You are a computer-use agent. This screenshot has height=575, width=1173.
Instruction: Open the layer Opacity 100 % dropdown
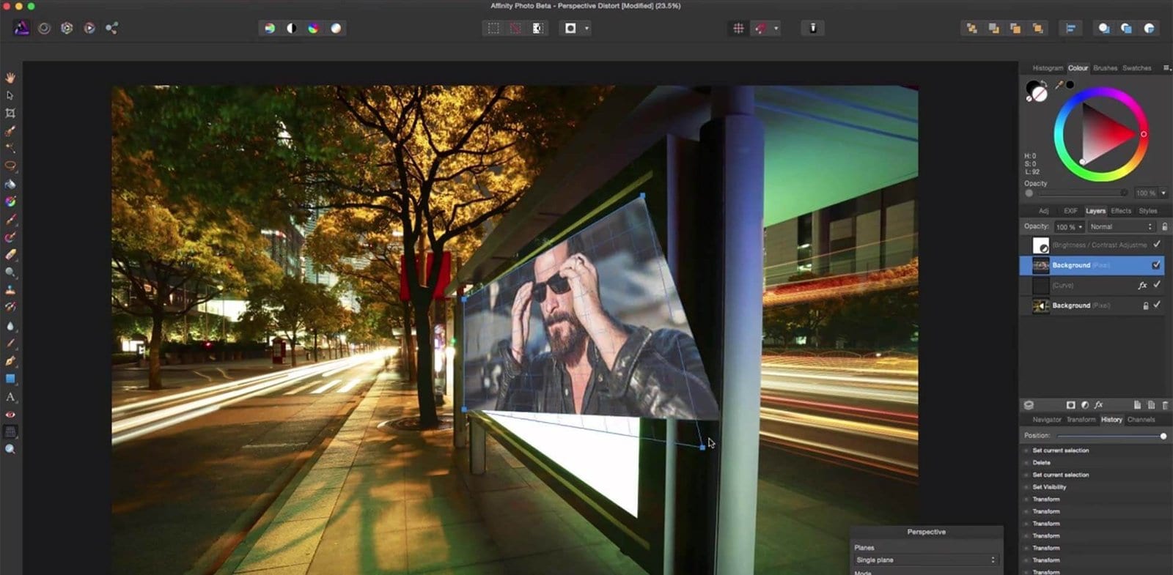point(1069,227)
